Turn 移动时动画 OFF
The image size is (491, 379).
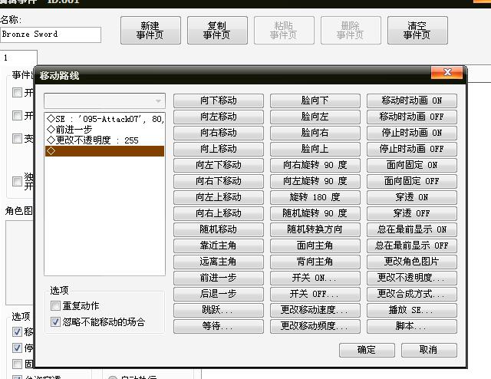coord(412,117)
